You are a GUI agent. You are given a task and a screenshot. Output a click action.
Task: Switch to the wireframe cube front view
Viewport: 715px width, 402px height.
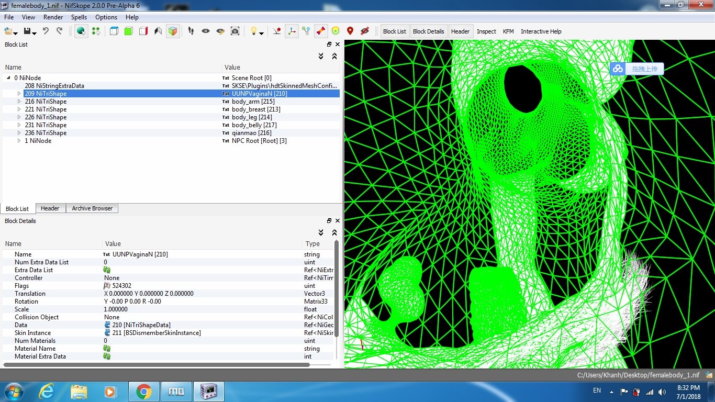pos(114,31)
